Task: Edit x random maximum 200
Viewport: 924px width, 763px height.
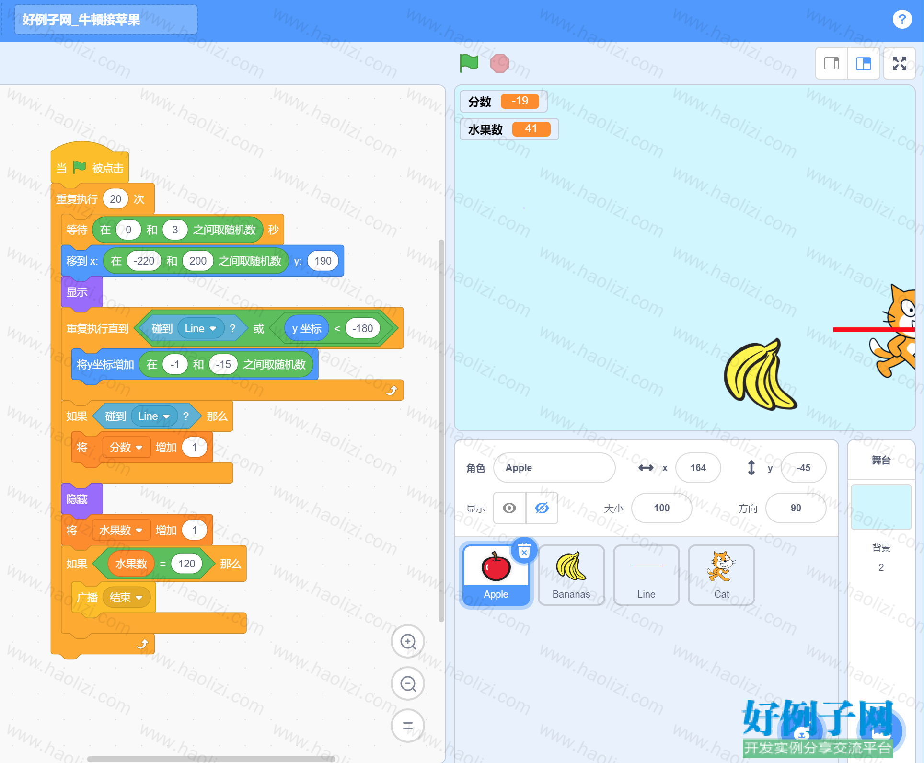Action: click(x=198, y=261)
